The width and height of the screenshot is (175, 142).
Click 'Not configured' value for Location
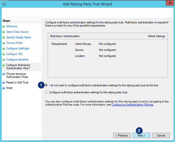click(107, 56)
